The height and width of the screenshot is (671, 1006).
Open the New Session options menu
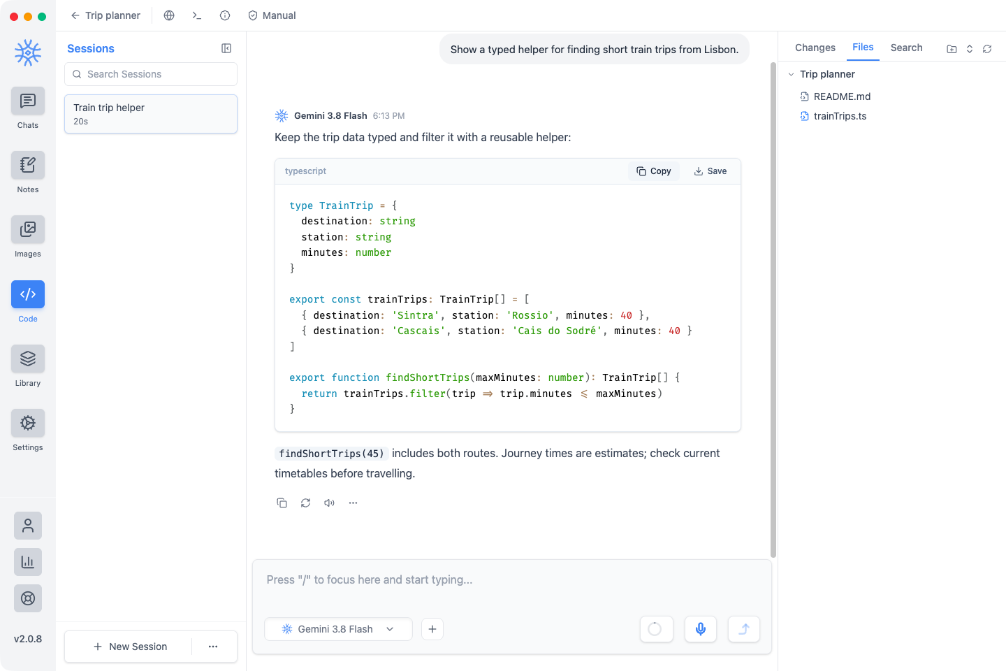213,647
